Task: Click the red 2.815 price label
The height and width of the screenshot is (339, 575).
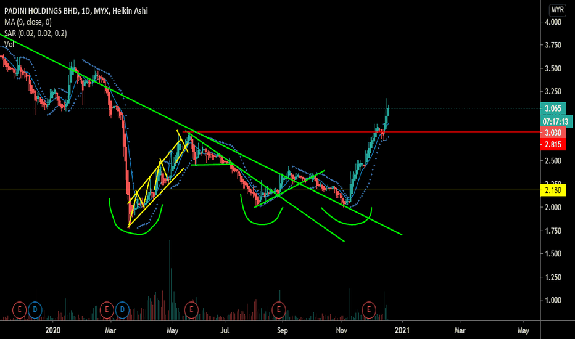Action: pos(553,144)
